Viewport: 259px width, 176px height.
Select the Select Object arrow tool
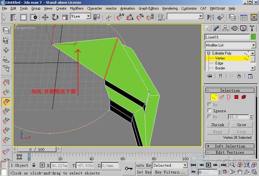pyautogui.click(x=4, y=17)
